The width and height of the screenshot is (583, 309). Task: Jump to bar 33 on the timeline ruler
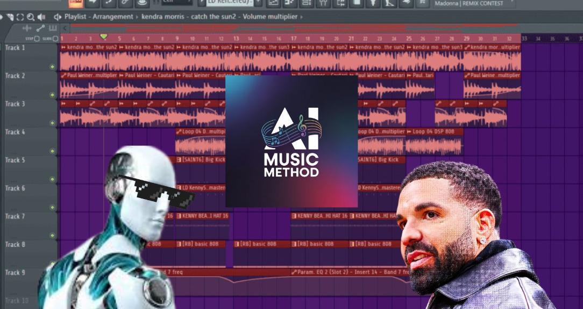tap(524, 39)
